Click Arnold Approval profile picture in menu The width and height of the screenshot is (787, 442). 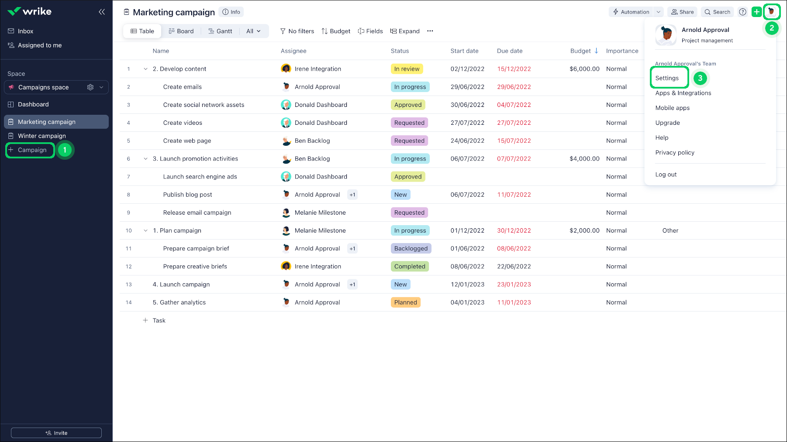point(666,35)
